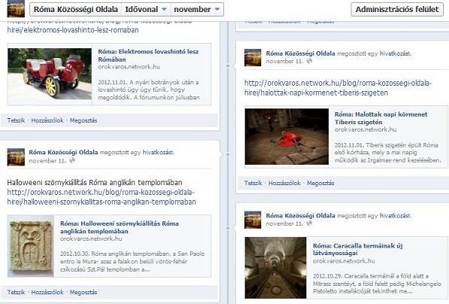Open the halottak-napi-kormenet-tiberis-szigeten URL link
Image resolution: width=449 pixels, height=304 pixels.
[338, 88]
